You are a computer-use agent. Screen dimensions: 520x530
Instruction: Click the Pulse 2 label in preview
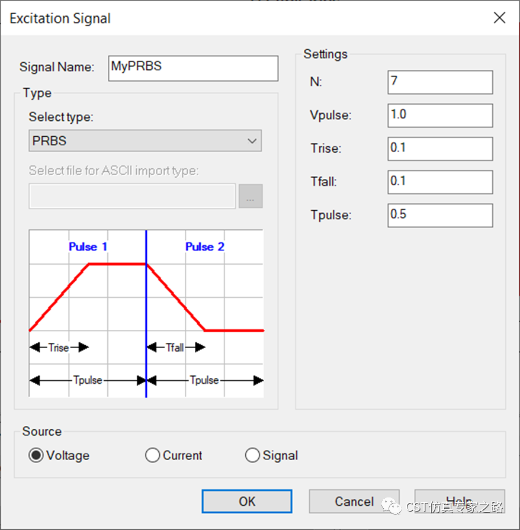[205, 247]
